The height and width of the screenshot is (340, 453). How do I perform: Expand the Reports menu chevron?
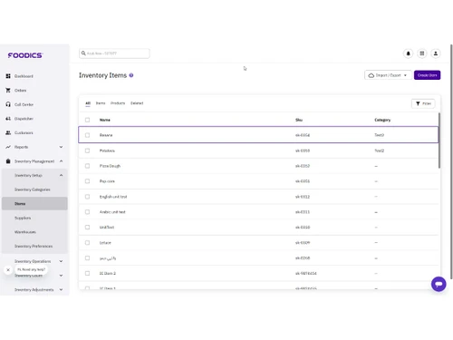tap(61, 147)
